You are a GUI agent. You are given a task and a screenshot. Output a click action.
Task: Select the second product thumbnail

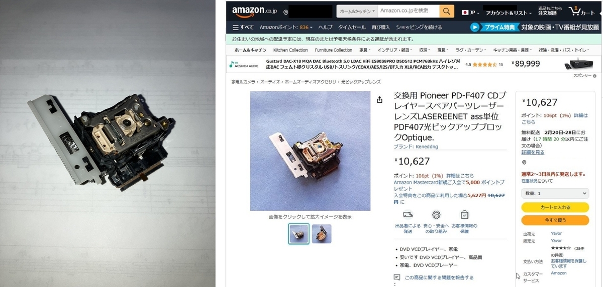322,234
